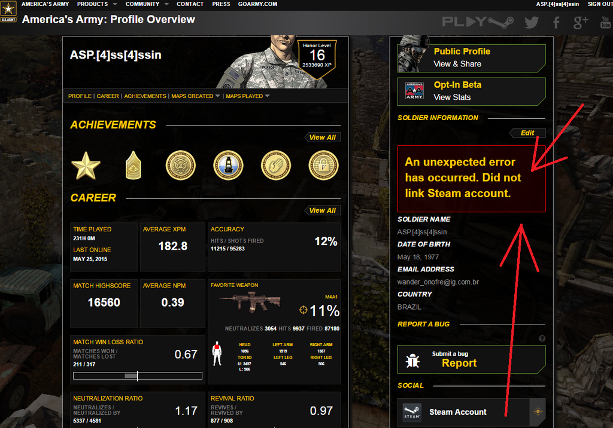
Task: Open the Contact nav item
Action: pos(190,4)
